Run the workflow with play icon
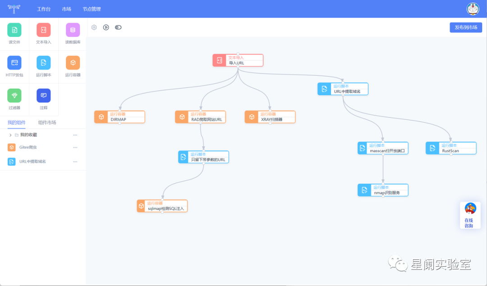 click(x=106, y=27)
